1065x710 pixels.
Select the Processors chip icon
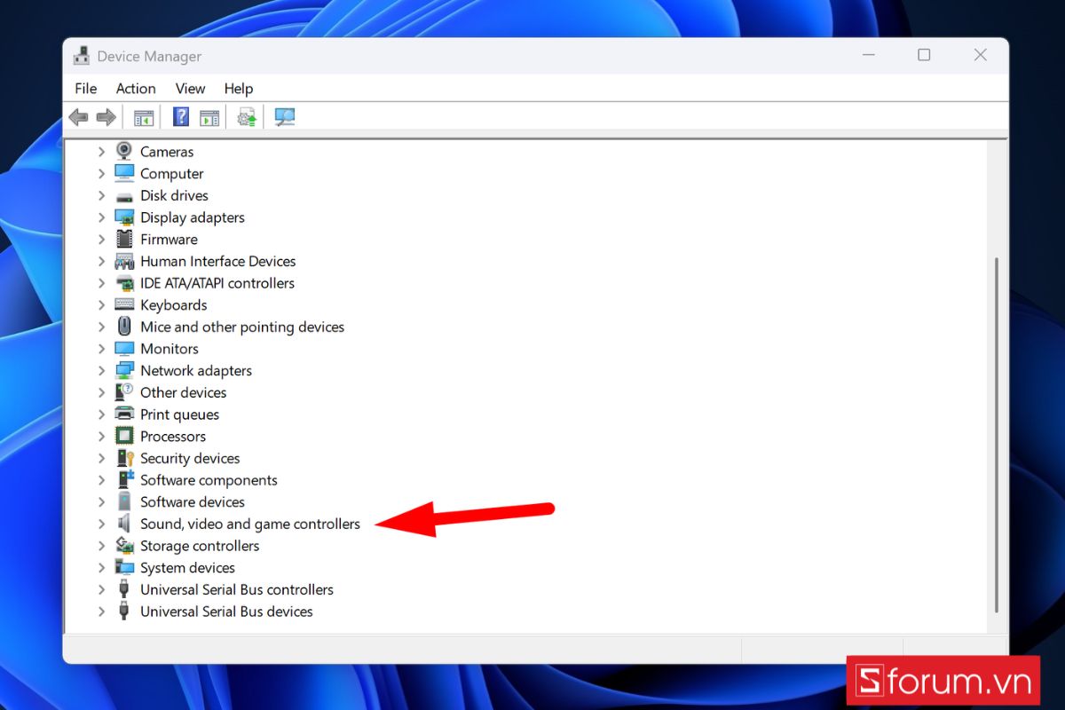point(124,437)
